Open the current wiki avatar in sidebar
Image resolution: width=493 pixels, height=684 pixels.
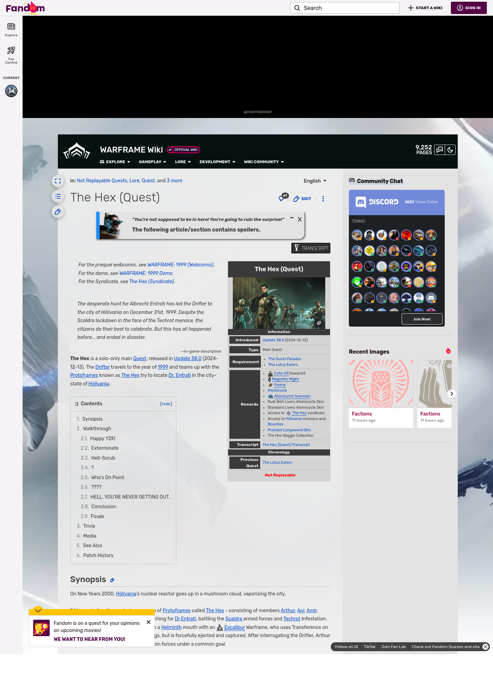pyautogui.click(x=11, y=91)
